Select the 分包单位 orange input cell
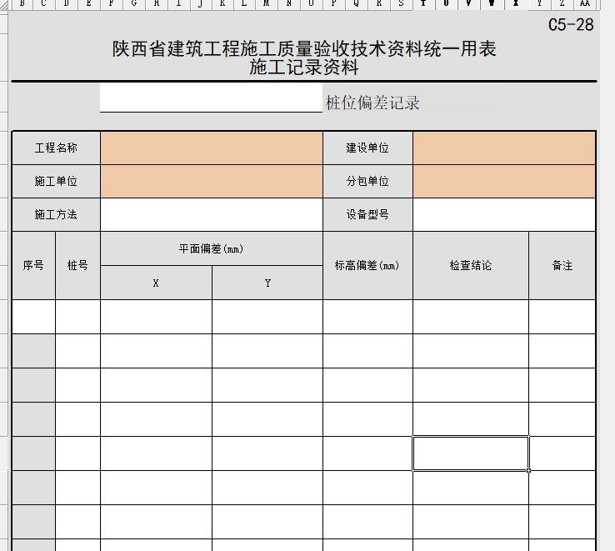The image size is (615, 551). (504, 181)
